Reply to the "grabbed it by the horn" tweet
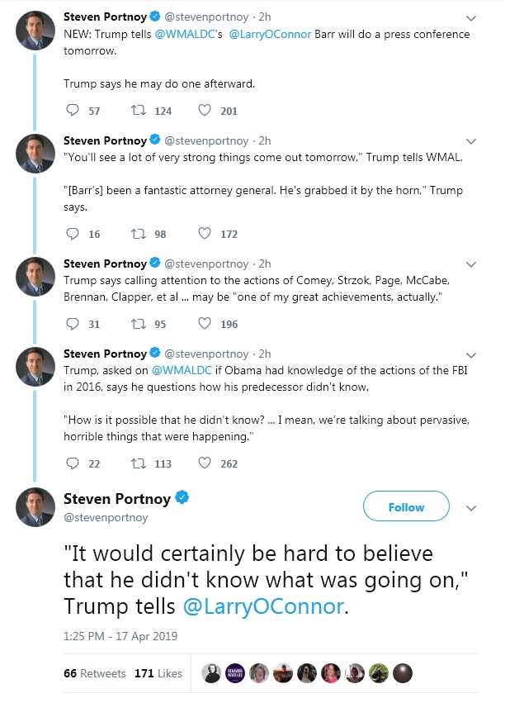Screen dimensions: 505x703 tap(73, 234)
